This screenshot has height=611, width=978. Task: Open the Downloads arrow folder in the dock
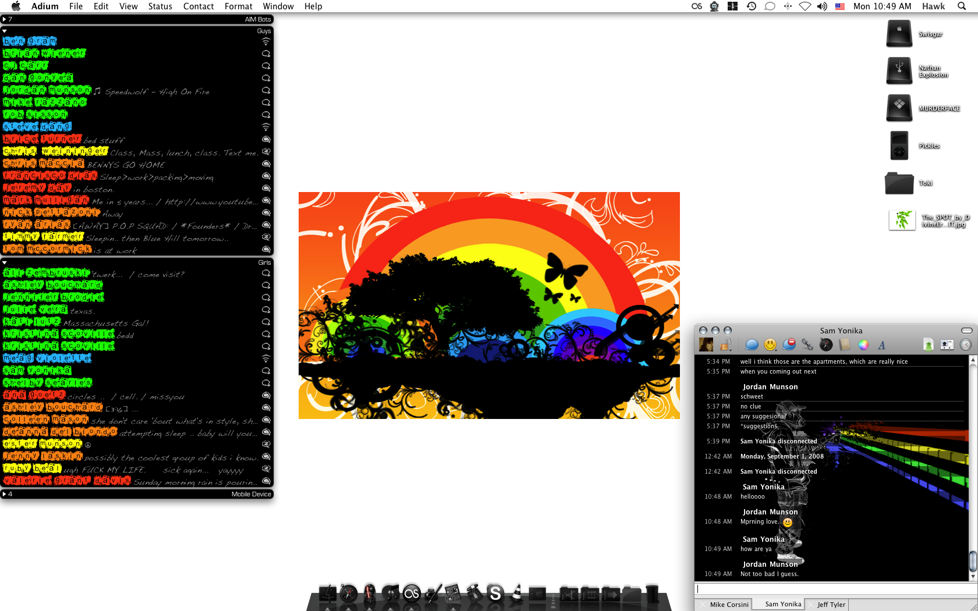611,594
